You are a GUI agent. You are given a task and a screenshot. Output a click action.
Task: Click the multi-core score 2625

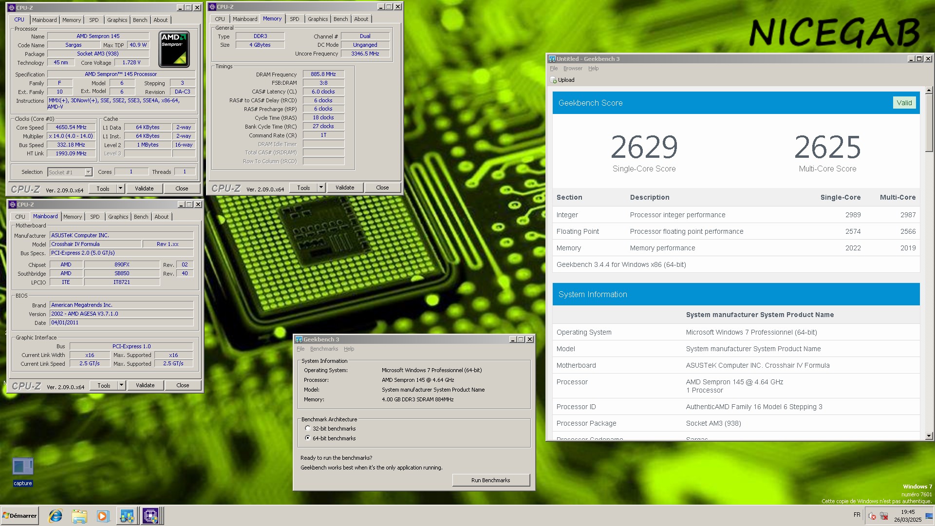[x=827, y=147]
